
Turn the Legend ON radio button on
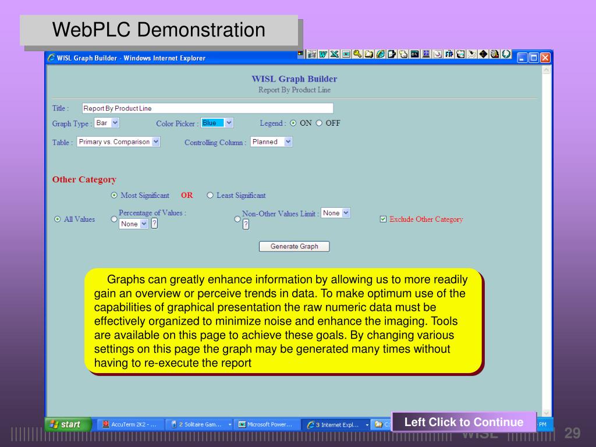tap(293, 123)
